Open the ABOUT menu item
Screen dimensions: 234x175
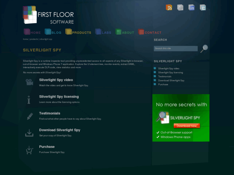click(128, 33)
